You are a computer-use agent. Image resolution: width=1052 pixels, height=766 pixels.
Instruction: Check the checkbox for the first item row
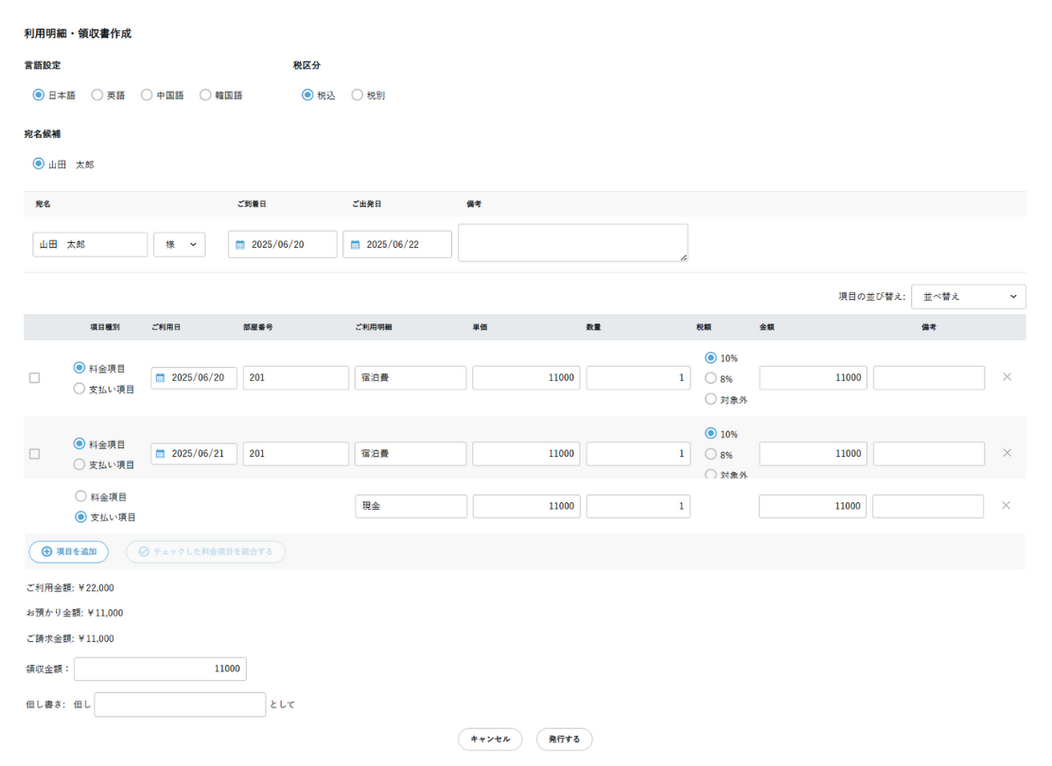[35, 378]
